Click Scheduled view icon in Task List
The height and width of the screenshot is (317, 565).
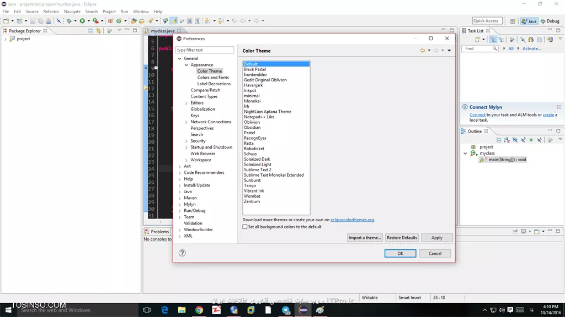pos(501,40)
